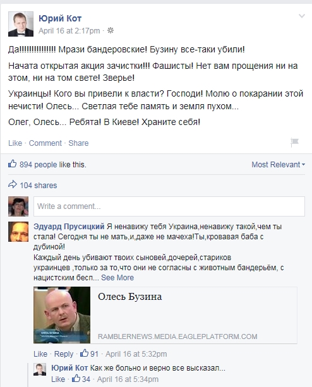The height and width of the screenshot is (387, 312).
Task: Click the thumbs-up icon showing 34 likes
Action: coord(76,378)
